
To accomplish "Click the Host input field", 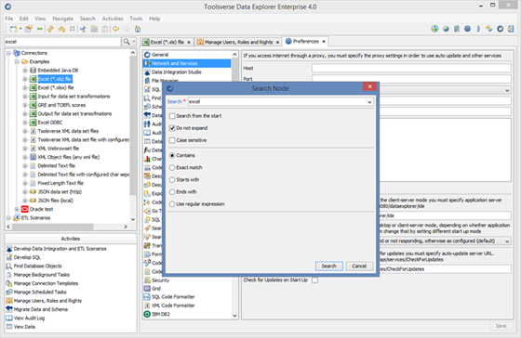I will [411, 68].
